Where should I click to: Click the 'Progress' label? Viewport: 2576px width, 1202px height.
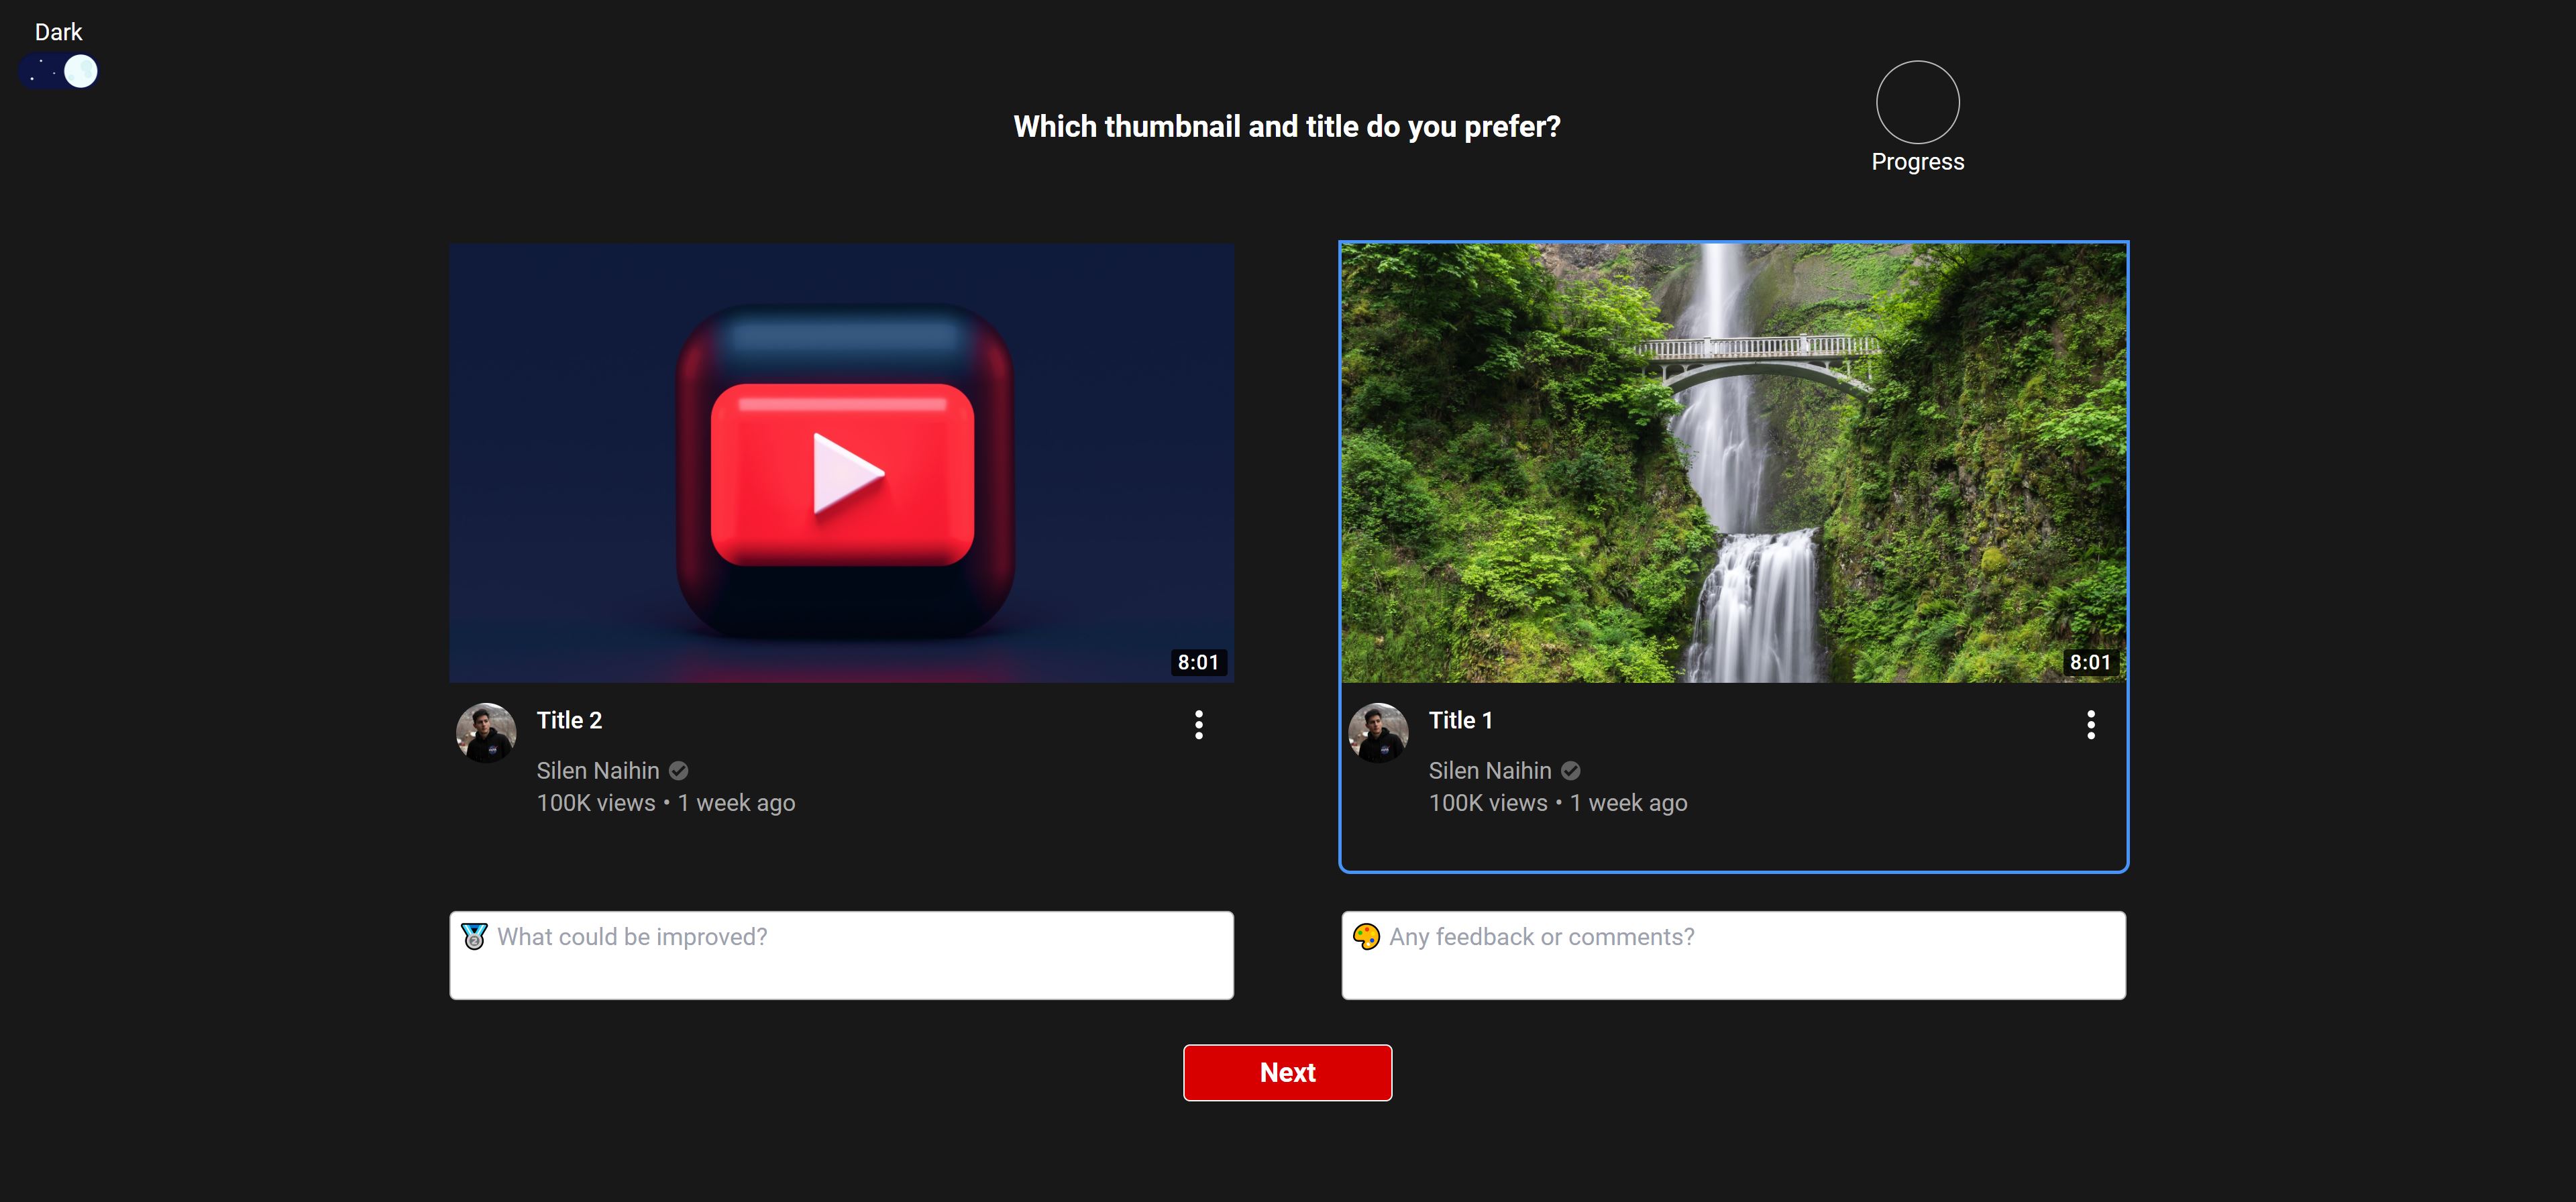point(1917,162)
